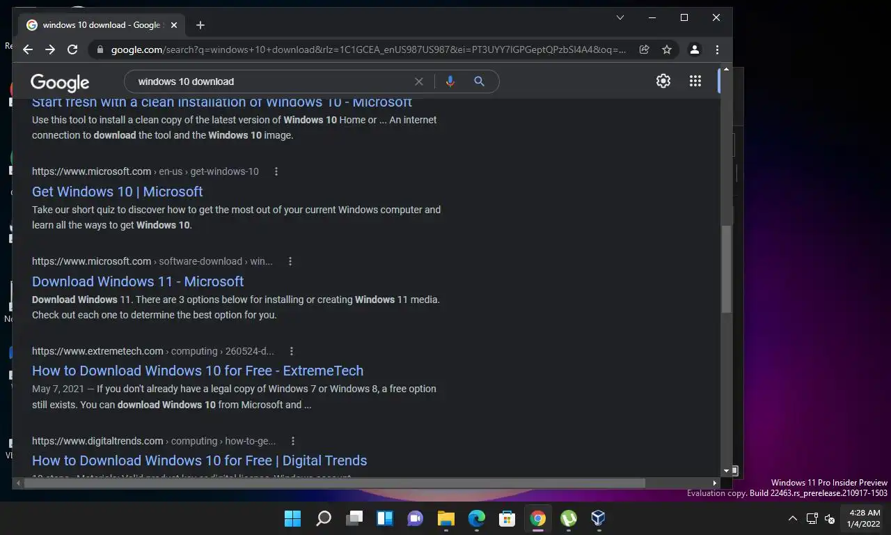Viewport: 891px width, 535px height.
Task: Open Teams Chat from the taskbar
Action: [x=416, y=518]
